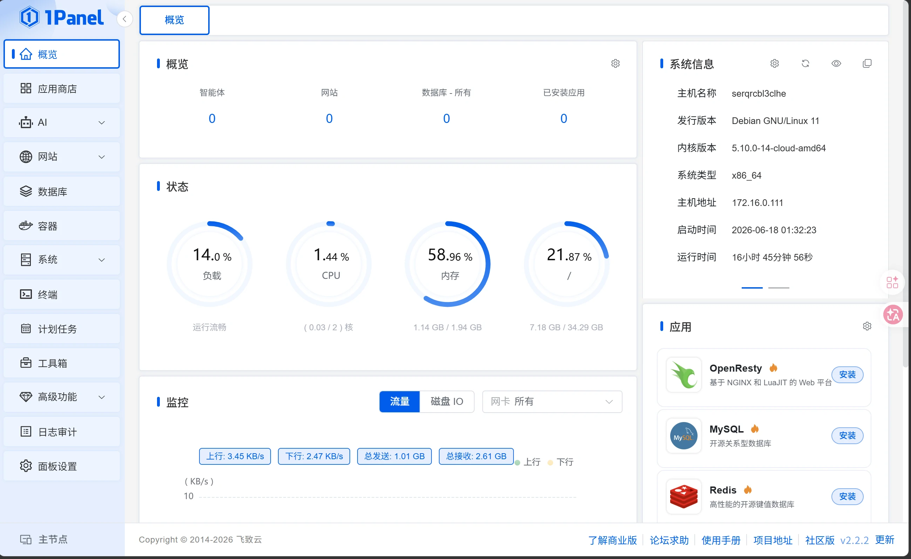Select 概览 in the sidebar
Image resolution: width=911 pixels, height=559 pixels.
tap(61, 54)
